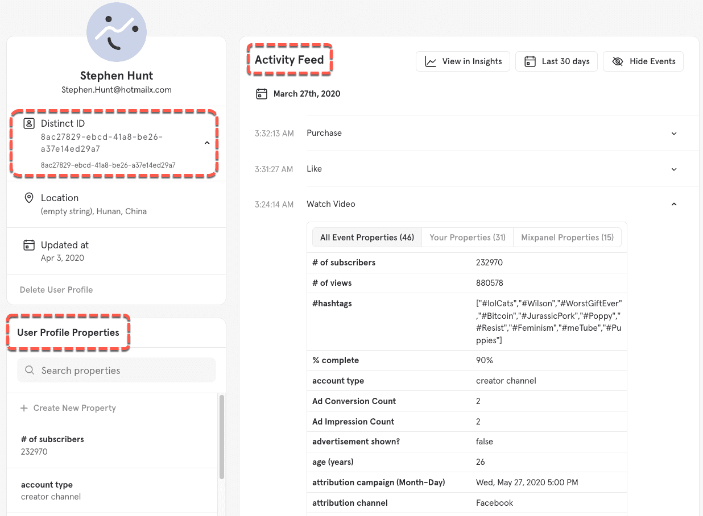This screenshot has width=703, height=516.
Task: Toggle Hide Events visibility
Action: pyautogui.click(x=643, y=61)
